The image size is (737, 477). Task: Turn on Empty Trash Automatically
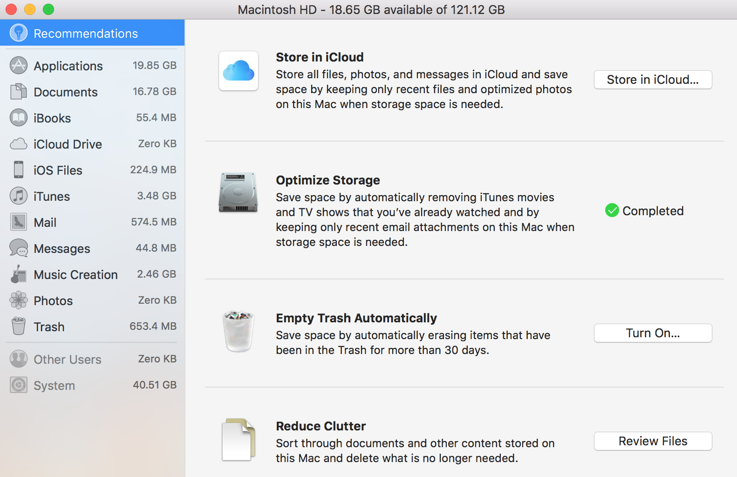coord(653,333)
